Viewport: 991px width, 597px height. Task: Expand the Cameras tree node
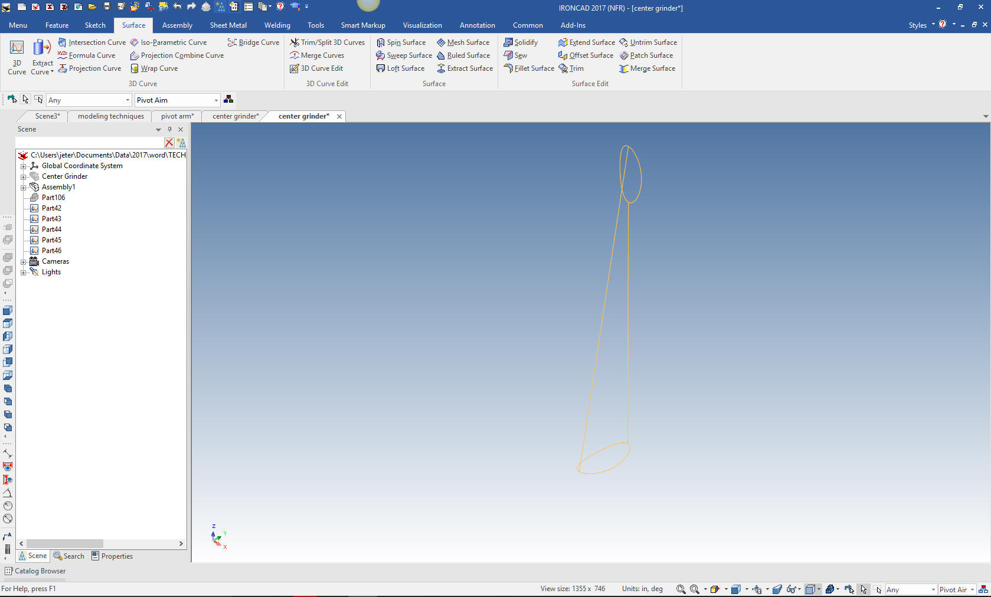24,261
